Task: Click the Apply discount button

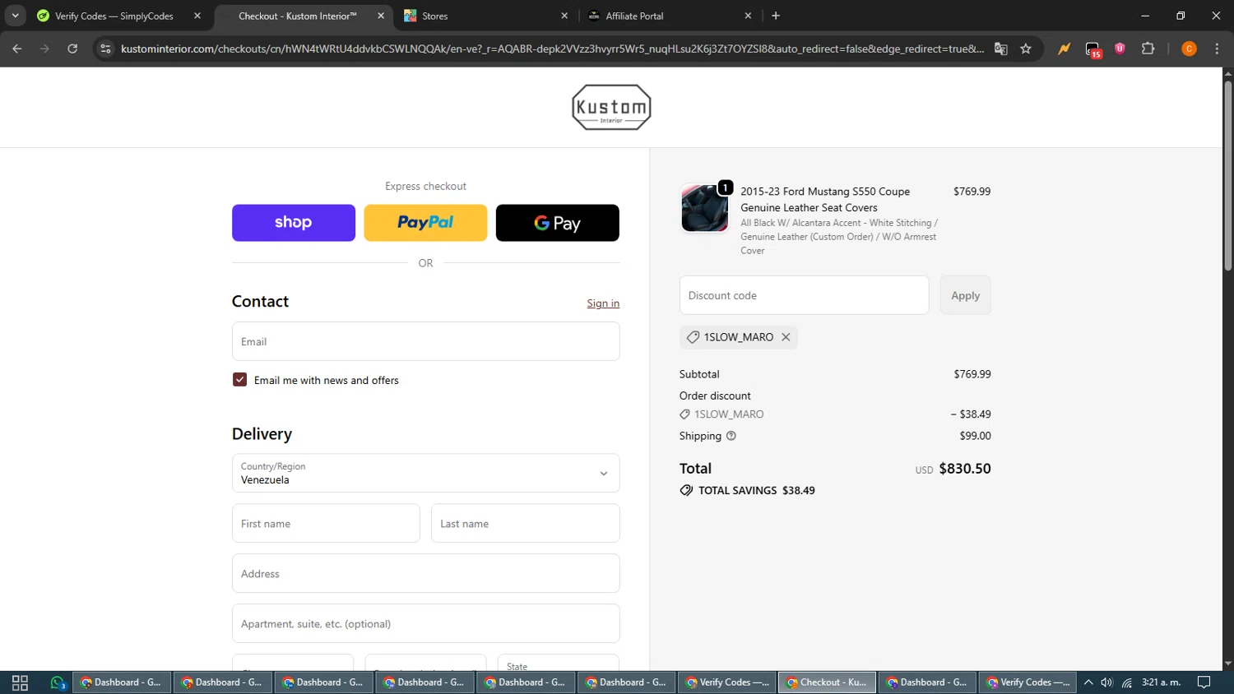Action: pyautogui.click(x=965, y=295)
